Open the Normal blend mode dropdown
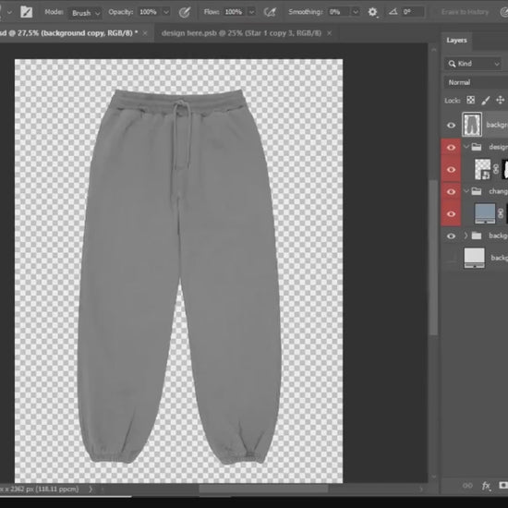Screen dimensions: 508x508 (x=476, y=82)
